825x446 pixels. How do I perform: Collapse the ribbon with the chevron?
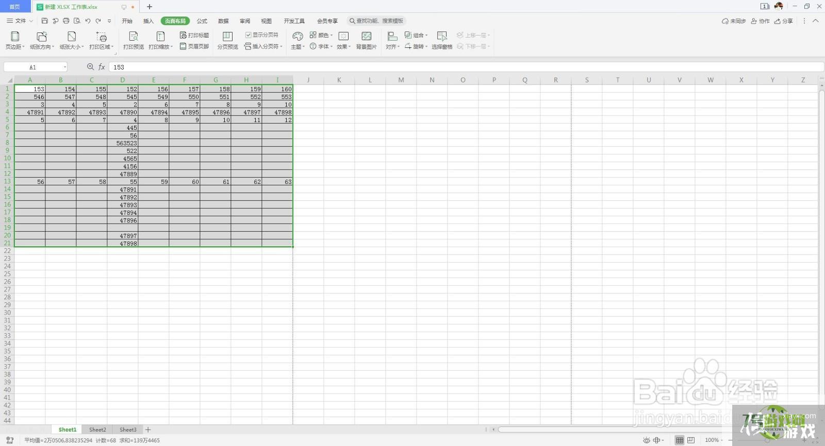click(815, 21)
